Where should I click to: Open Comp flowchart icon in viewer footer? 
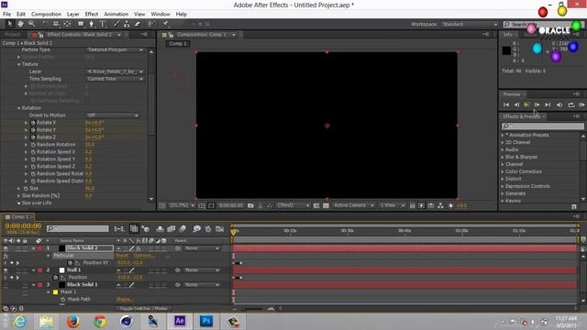pyautogui.click(x=440, y=205)
